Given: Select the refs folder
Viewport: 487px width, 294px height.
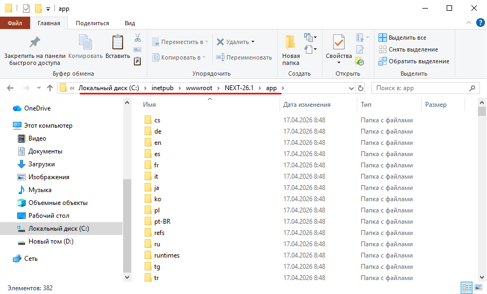Looking at the screenshot, I should 159,233.
